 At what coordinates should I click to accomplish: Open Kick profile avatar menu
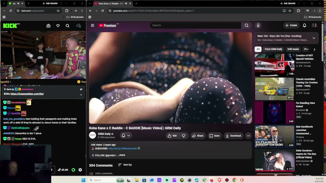78,26
